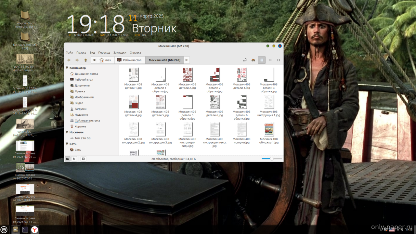Open the Файл menu
This screenshot has width=416, height=234.
tap(69, 53)
